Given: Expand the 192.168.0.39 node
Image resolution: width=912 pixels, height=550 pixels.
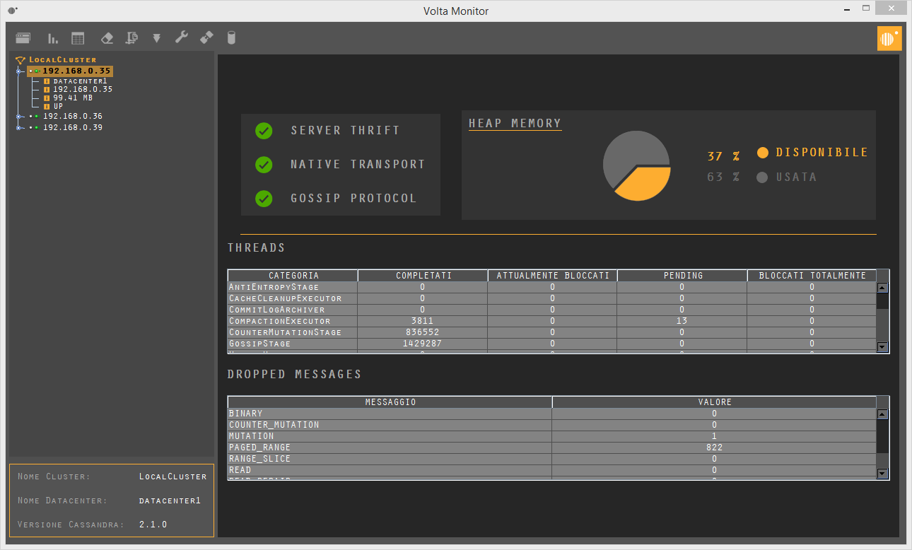Looking at the screenshot, I should (x=19, y=127).
